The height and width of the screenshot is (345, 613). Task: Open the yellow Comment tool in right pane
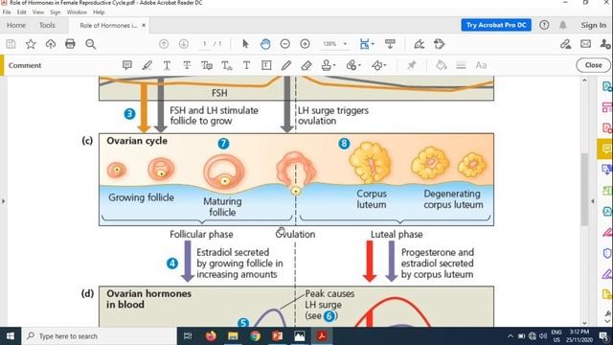pos(606,149)
